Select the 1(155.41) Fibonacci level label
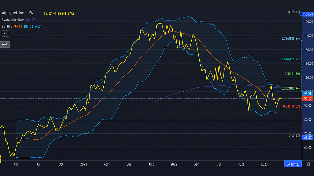314x176 pixels. (x=293, y=12)
